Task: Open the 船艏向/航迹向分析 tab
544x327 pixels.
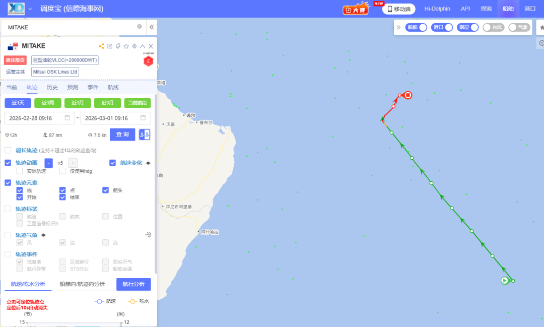Action: pyautogui.click(x=82, y=284)
